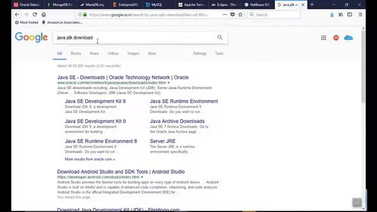
Task: Switch to the Oracle Database tab
Action: coord(27,5)
